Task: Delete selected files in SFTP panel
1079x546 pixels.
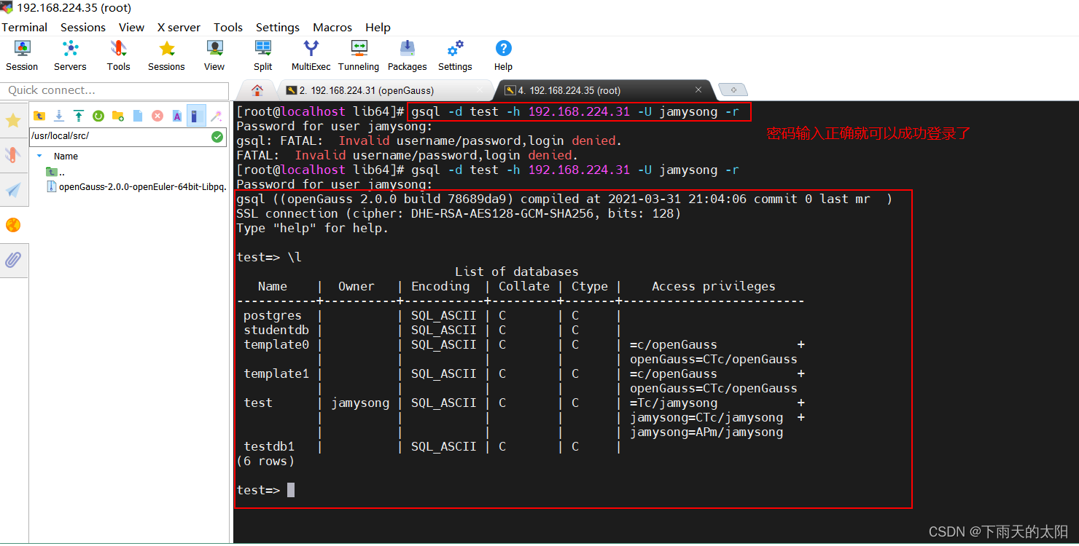Action: click(x=157, y=116)
